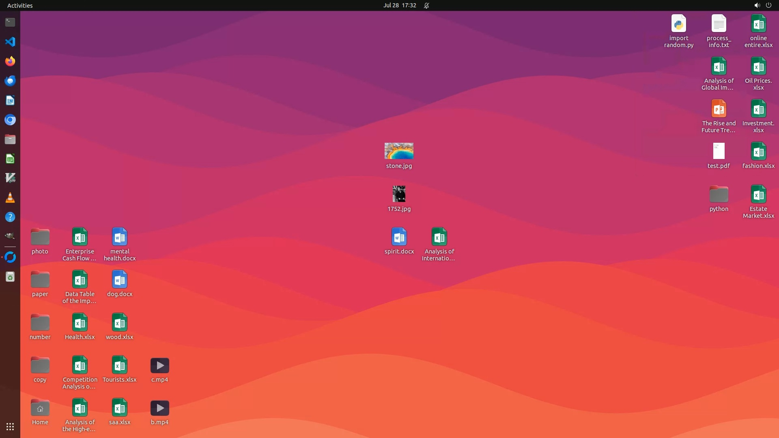Select the c.mp4 video file
This screenshot has width=779, height=438.
(x=159, y=366)
